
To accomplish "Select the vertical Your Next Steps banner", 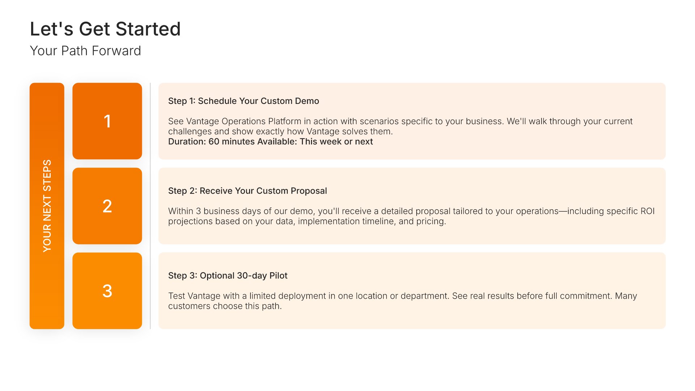I will pos(47,206).
